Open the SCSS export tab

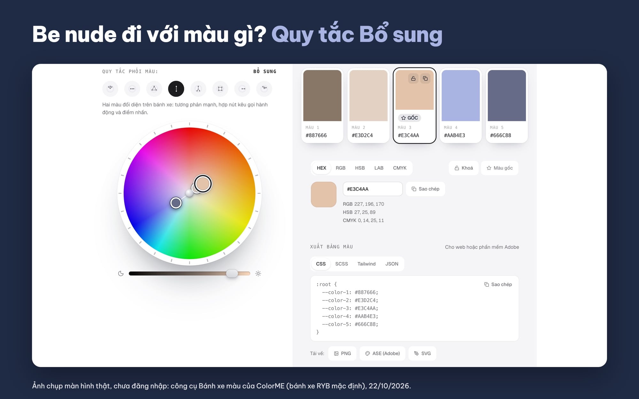(342, 264)
